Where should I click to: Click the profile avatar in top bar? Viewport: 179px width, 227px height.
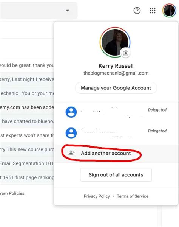(169, 11)
